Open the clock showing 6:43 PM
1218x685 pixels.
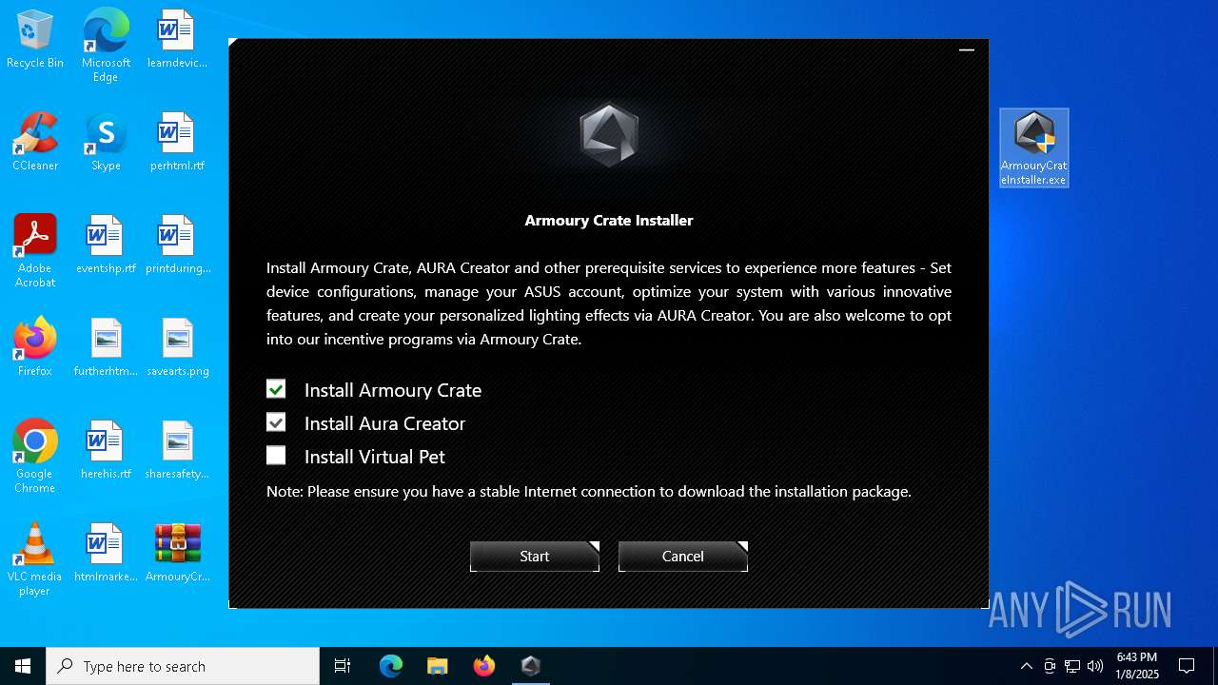(1137, 666)
